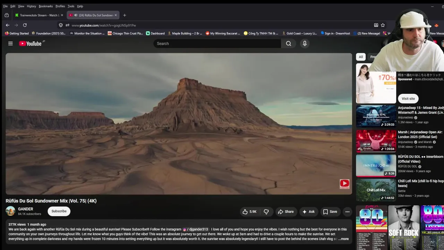Open the Tools menu
The image size is (444, 250).
point(71,6)
